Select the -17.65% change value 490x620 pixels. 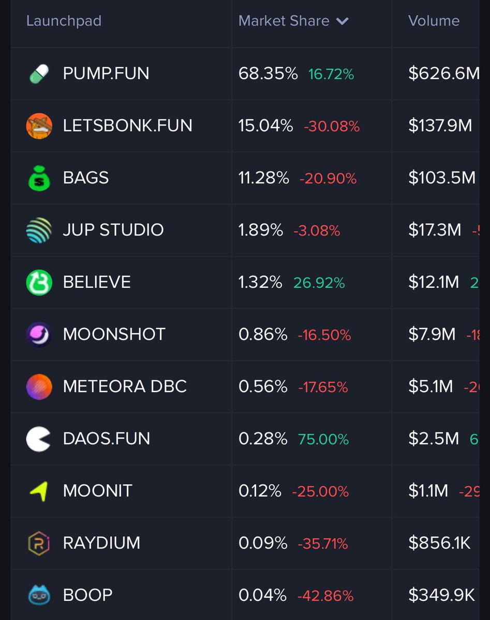(x=323, y=388)
